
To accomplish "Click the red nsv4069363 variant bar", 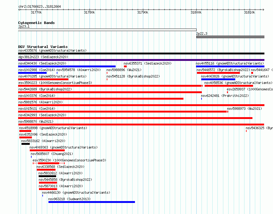I will click(x=47, y=150).
